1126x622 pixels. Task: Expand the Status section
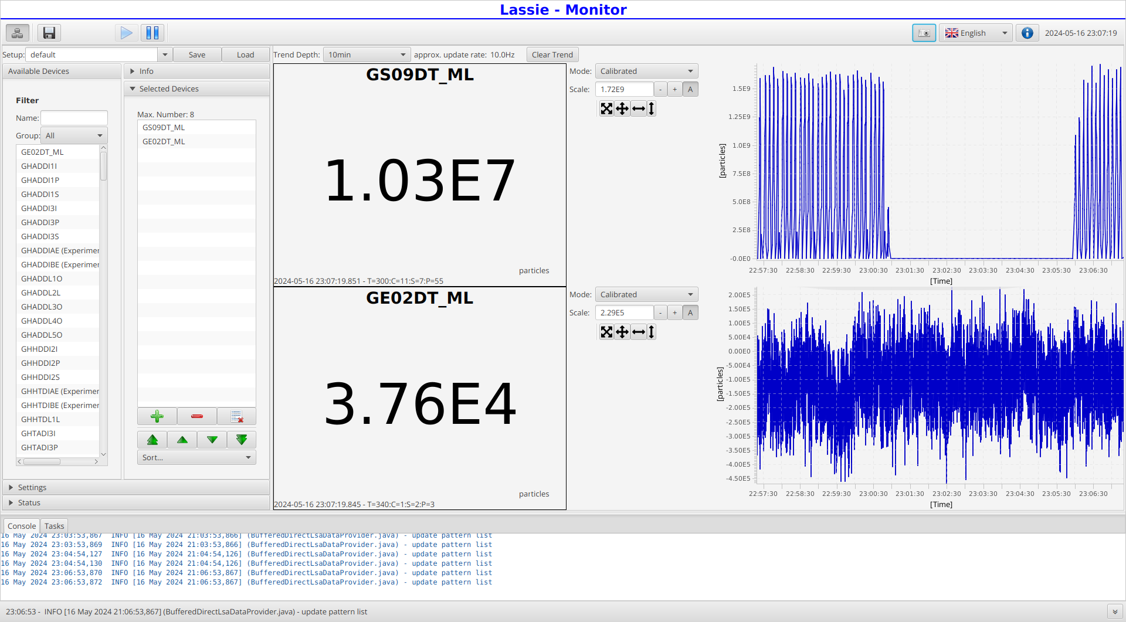point(136,502)
